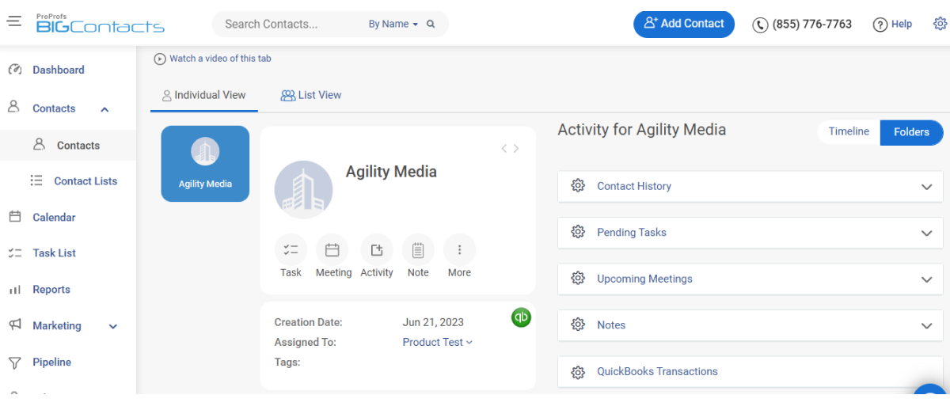Open the More options icon
Viewport: 950px width, 410px height.
pyautogui.click(x=459, y=250)
